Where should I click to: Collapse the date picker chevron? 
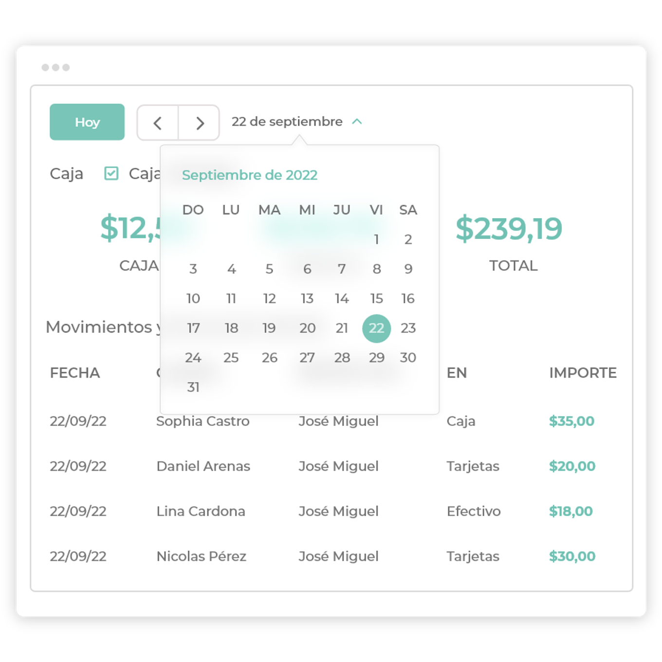(x=357, y=122)
